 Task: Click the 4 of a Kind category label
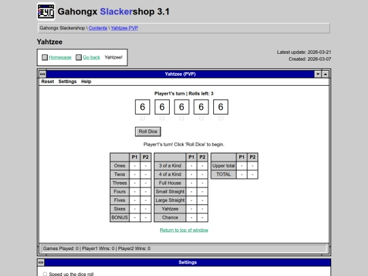coord(170,174)
